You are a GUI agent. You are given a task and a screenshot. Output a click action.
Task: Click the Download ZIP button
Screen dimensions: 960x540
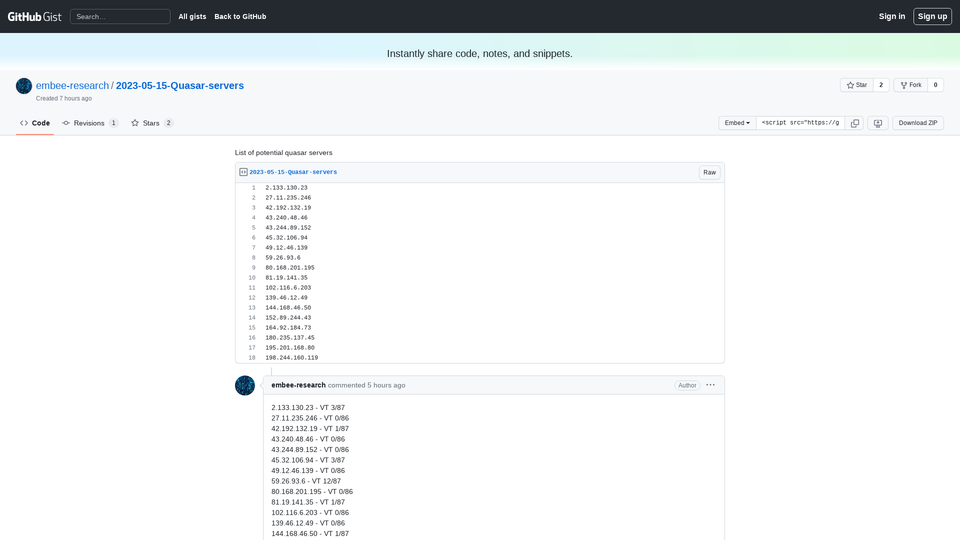918,122
